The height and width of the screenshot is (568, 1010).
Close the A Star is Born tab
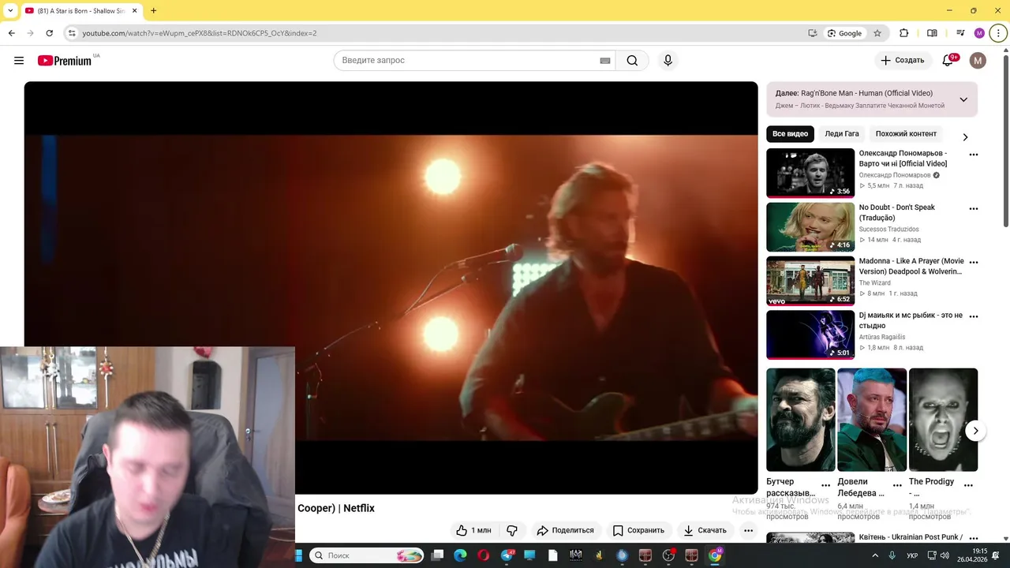pos(134,11)
